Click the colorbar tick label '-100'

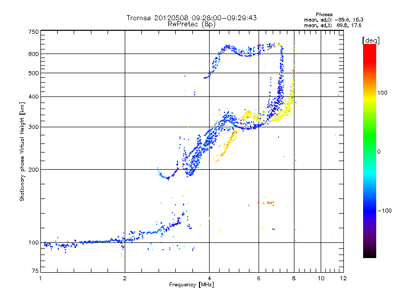pyautogui.click(x=384, y=211)
